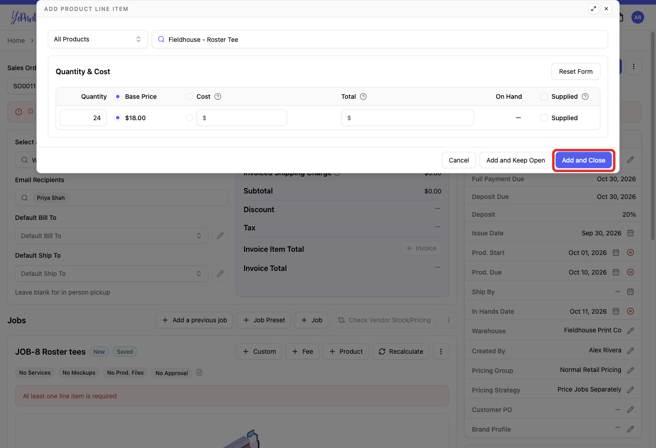656x448 pixels.
Task: Click the Reset Form button
Action: pyautogui.click(x=576, y=71)
